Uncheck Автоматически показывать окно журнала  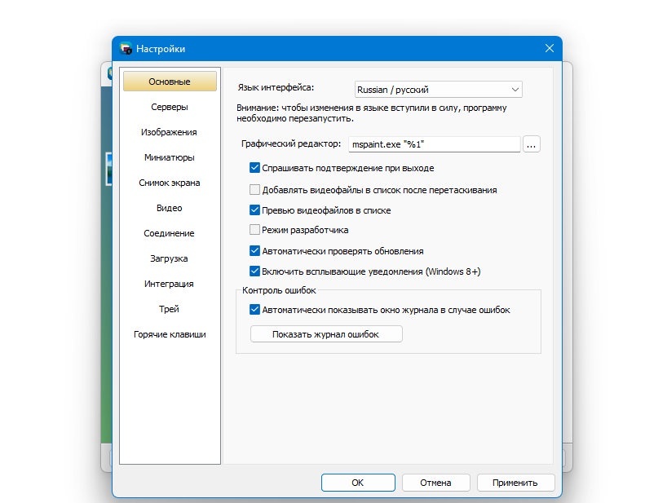coord(254,310)
